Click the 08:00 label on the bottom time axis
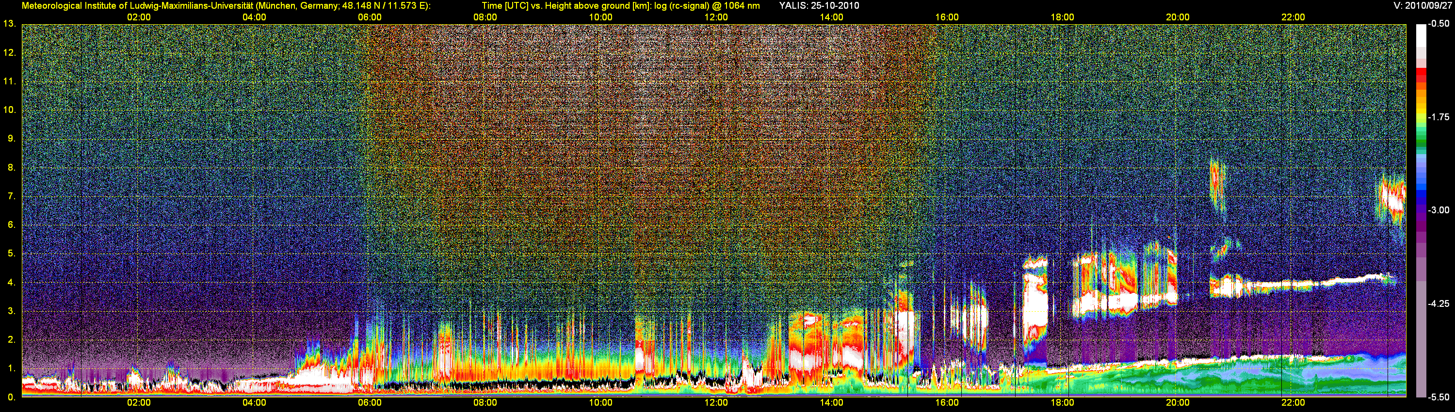Screen dimensions: 1455x412 [x=485, y=403]
